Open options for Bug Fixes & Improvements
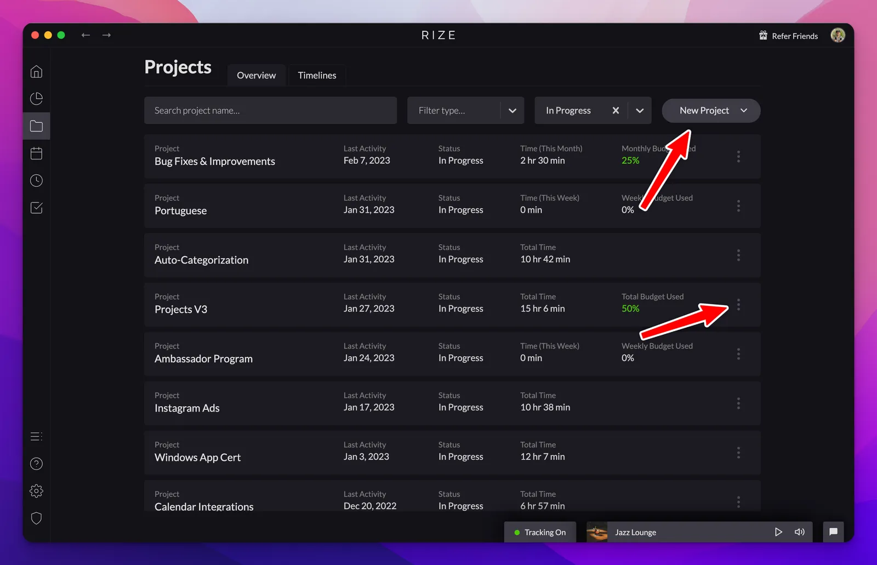Image resolution: width=877 pixels, height=565 pixels. [738, 157]
